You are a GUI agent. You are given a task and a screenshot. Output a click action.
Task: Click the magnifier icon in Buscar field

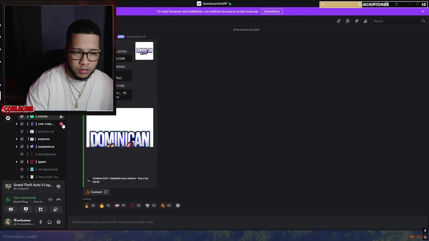[x=423, y=21]
